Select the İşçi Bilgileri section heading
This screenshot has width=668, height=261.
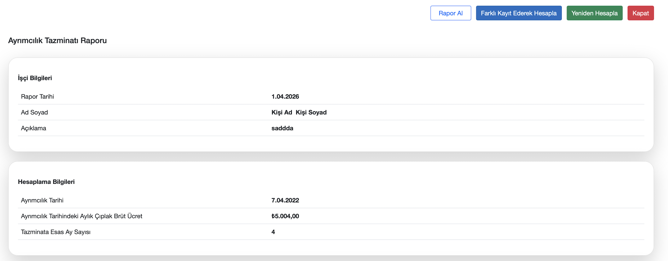[35, 78]
